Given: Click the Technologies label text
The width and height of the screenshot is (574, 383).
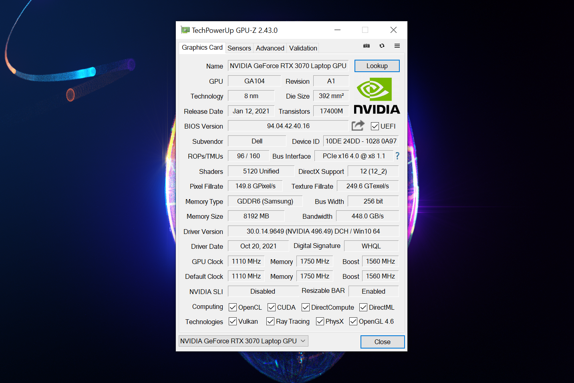Looking at the screenshot, I should [204, 322].
